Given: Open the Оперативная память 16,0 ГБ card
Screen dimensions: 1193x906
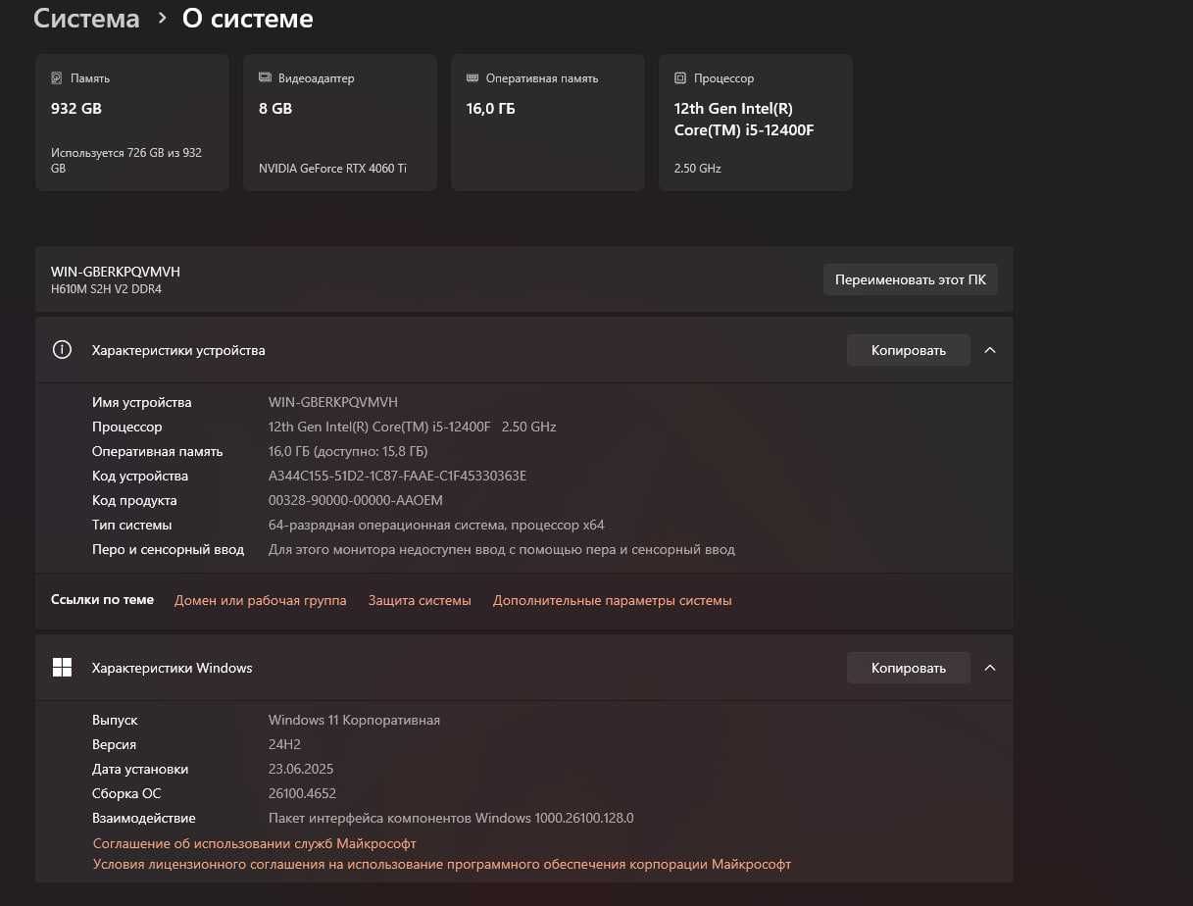Looking at the screenshot, I should click(x=548, y=123).
